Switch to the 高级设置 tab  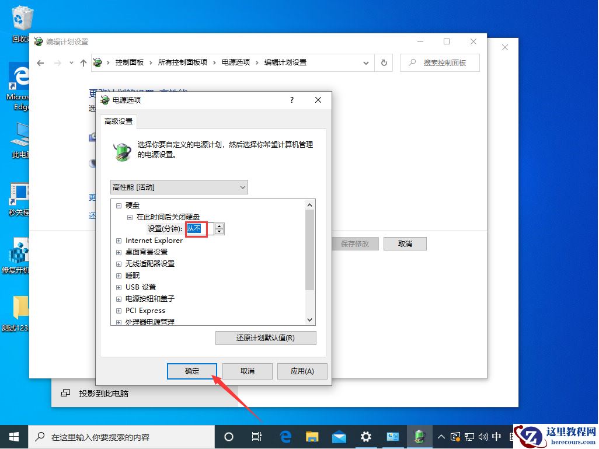pos(119,121)
